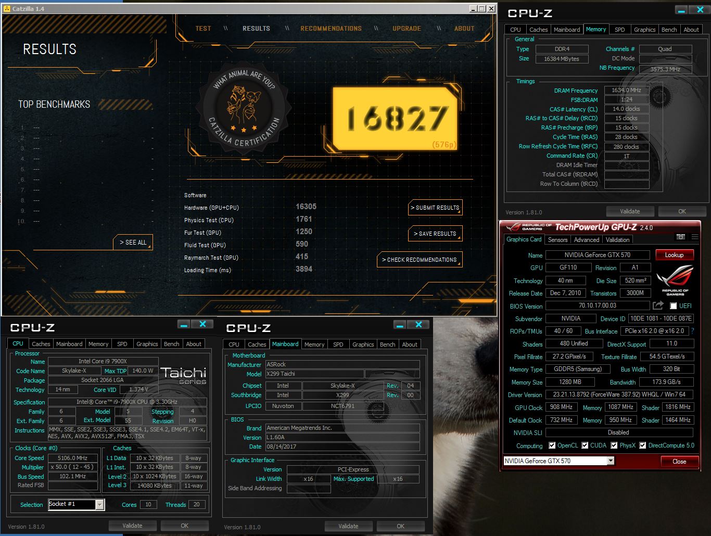Viewport: 711px width, 536px height.
Task: Click the Motherboard Model X299 Taichi field
Action: pos(314,374)
